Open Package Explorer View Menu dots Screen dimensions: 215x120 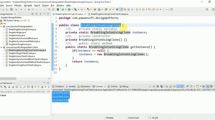(40, 14)
